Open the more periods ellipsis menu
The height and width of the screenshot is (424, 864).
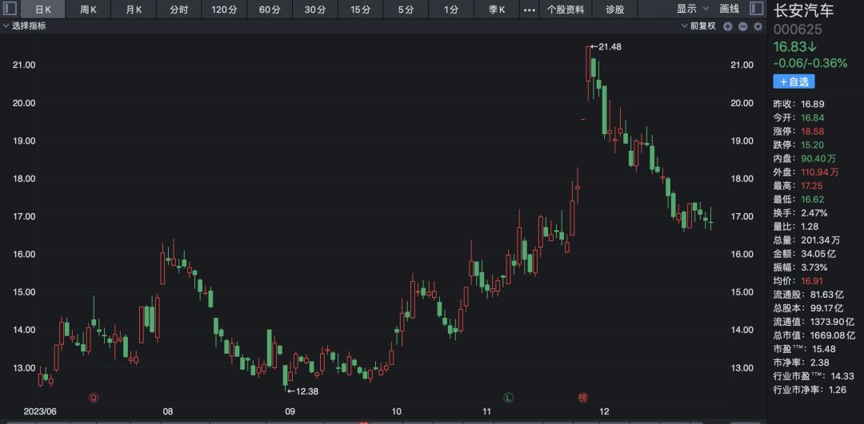[x=529, y=10]
